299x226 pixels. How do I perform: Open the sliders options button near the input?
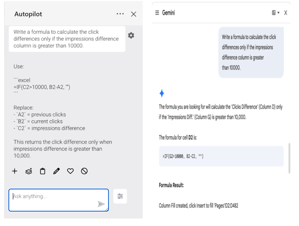(120, 196)
